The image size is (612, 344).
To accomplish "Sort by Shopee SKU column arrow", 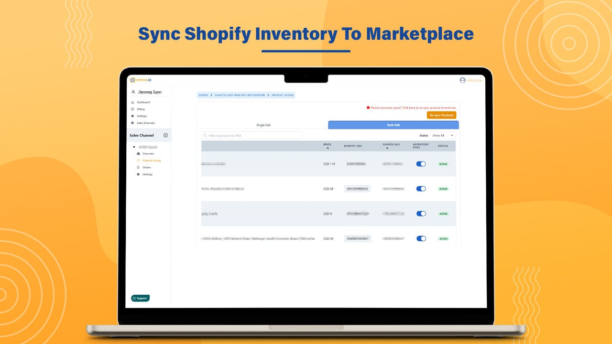I will pos(387,148).
